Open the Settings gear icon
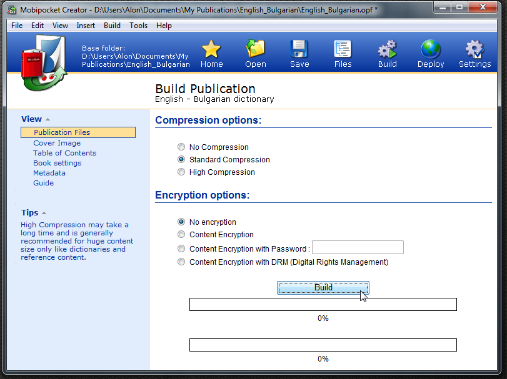Image resolution: width=507 pixels, height=379 pixels. 474,49
